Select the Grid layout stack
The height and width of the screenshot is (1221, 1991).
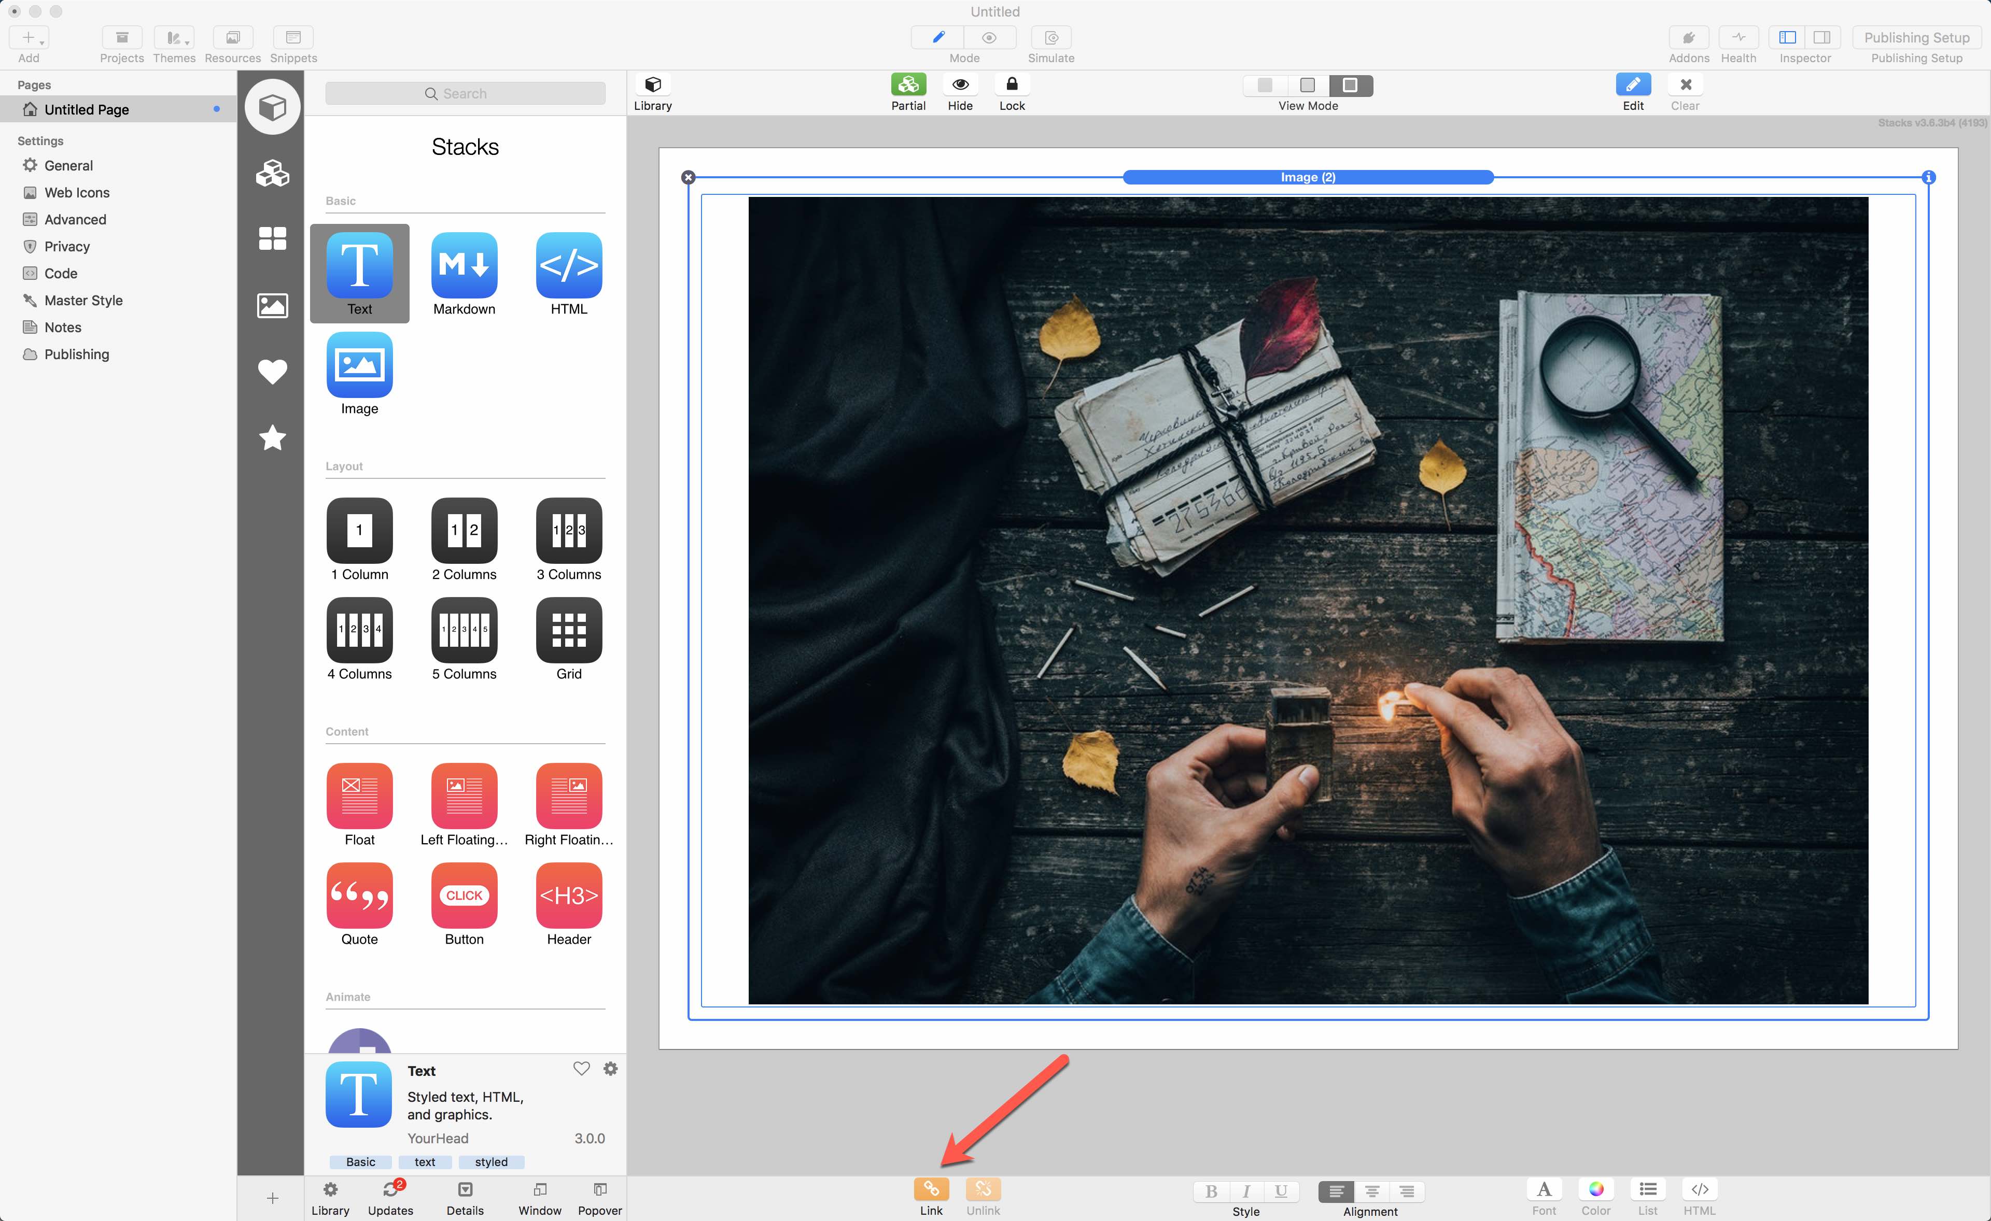pyautogui.click(x=568, y=630)
